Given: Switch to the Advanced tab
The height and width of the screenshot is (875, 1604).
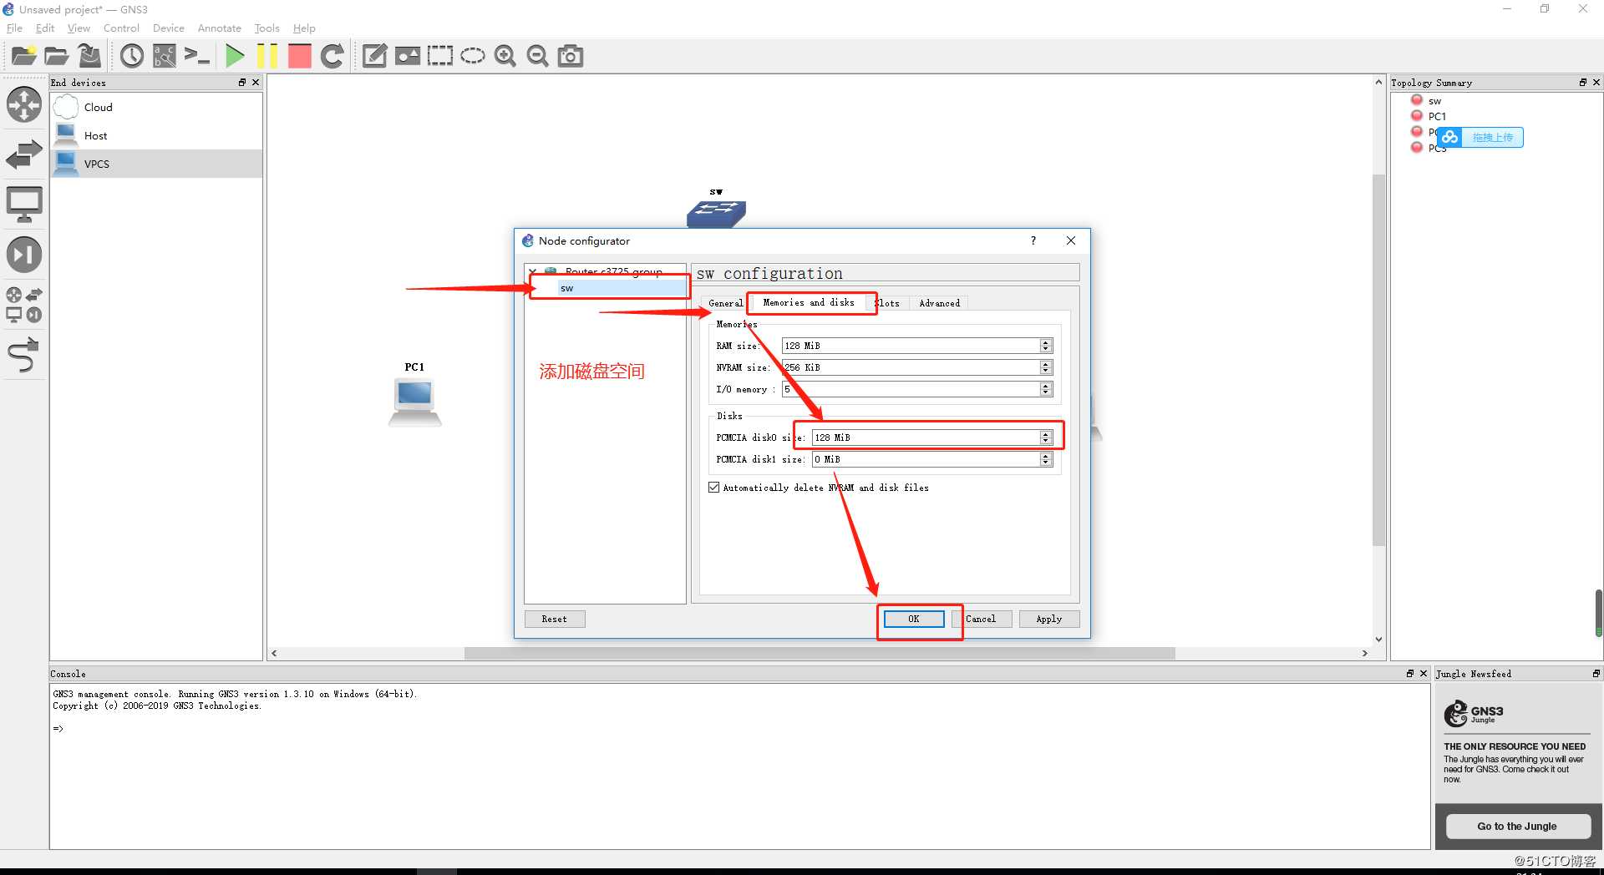Looking at the screenshot, I should coord(939,303).
